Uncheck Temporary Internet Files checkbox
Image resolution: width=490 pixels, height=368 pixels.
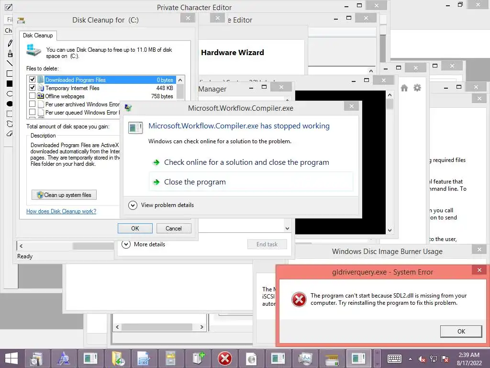(32, 88)
